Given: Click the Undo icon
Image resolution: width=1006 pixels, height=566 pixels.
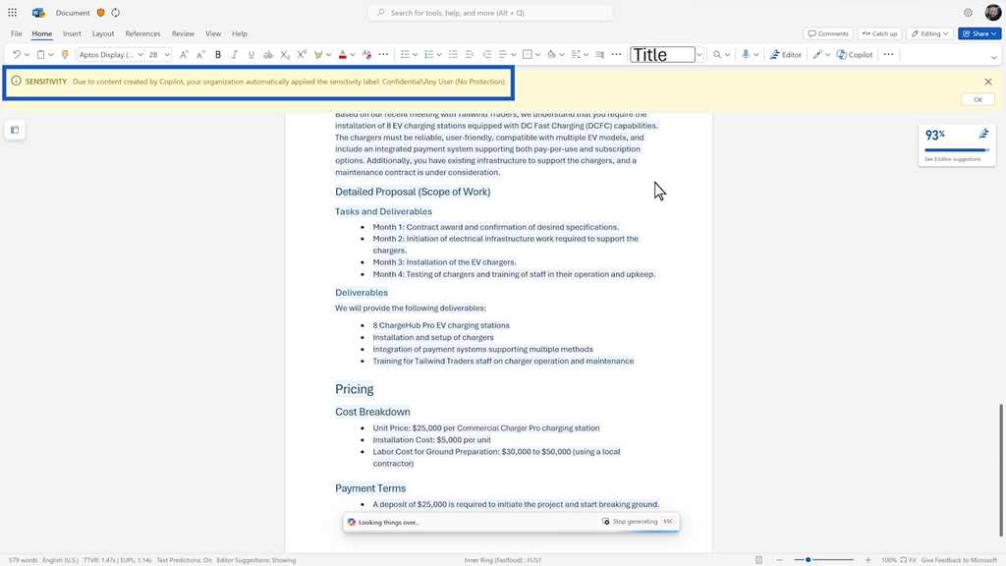Looking at the screenshot, I should 17,55.
